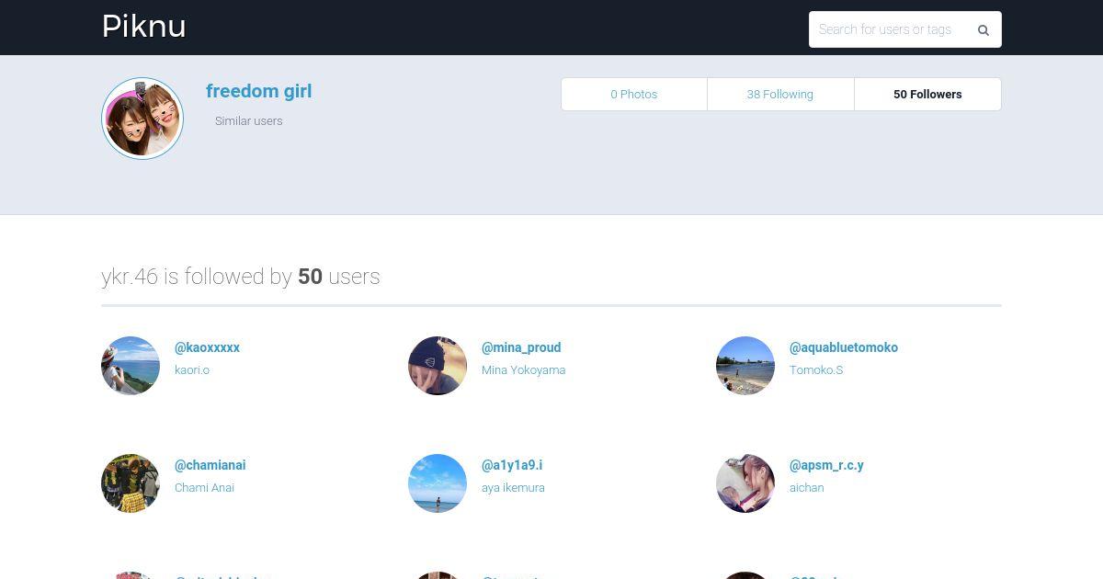Select the 50 Followers tab

pos(927,94)
